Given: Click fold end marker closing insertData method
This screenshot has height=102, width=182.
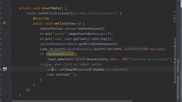Looking at the screenshot, I should pyautogui.click(x=10, y=95).
